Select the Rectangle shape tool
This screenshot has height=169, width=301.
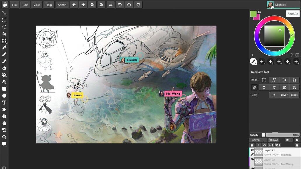tap(4, 89)
